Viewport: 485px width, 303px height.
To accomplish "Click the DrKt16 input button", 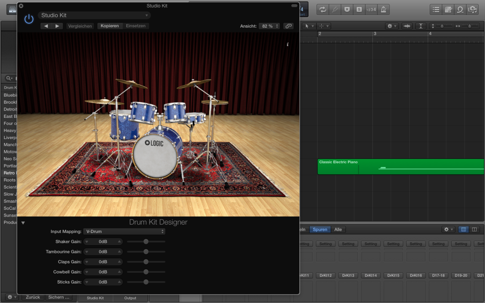I will pos(416,275).
